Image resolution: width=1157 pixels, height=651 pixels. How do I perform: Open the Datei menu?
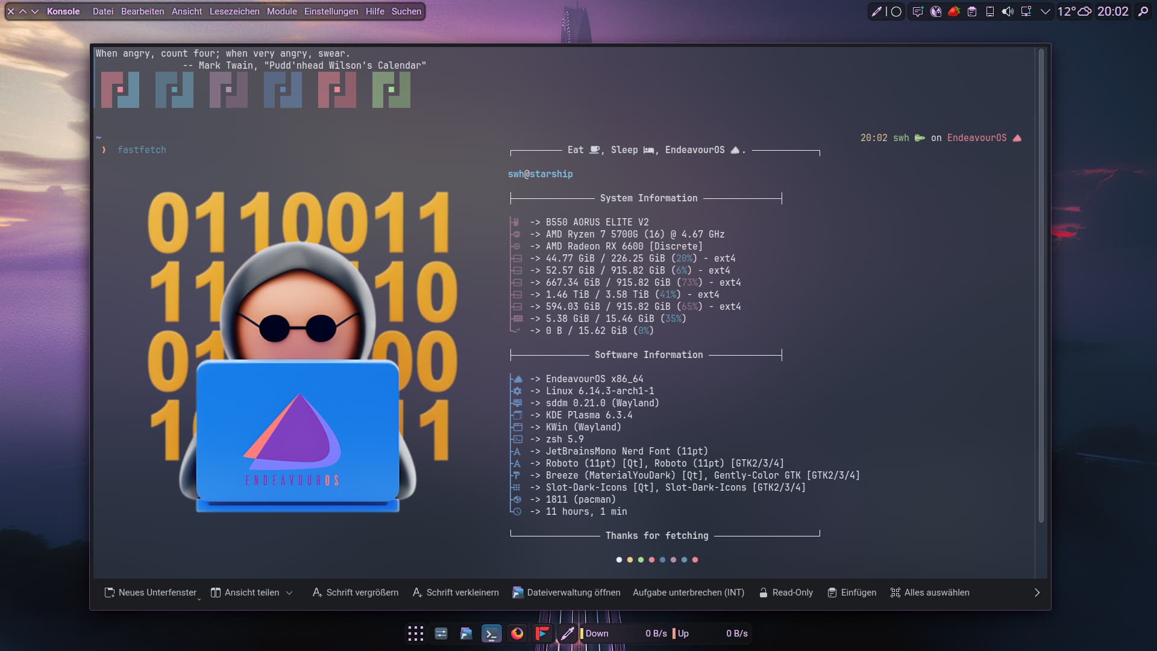(x=103, y=11)
